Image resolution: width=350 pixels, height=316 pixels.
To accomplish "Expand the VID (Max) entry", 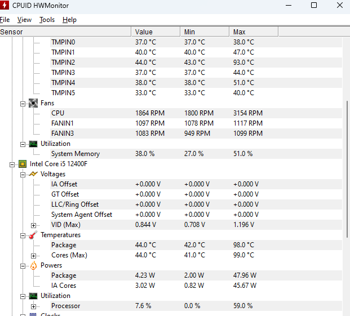I will (x=33, y=225).
